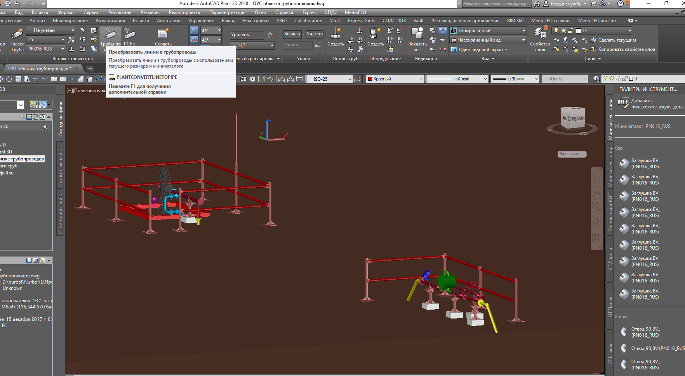This screenshot has width=685, height=376.
Task: Click the ViewCube Спереди face
Action: pyautogui.click(x=575, y=118)
